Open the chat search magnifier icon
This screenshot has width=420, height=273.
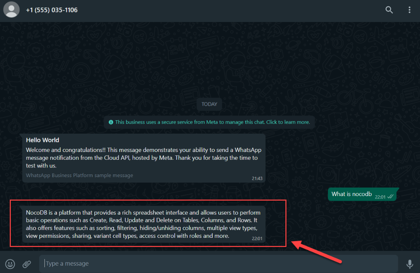(x=389, y=10)
